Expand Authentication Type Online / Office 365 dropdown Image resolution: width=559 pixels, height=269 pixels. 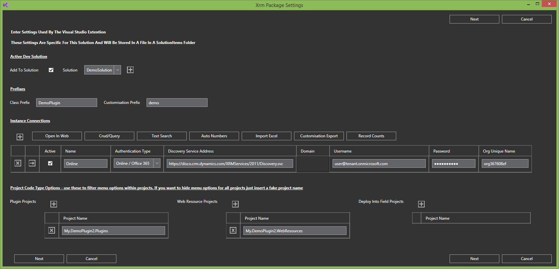coord(157,163)
